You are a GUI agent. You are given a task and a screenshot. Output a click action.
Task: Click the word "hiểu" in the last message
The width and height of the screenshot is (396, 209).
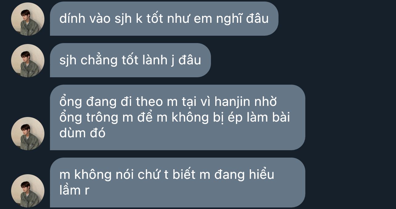click(262, 175)
